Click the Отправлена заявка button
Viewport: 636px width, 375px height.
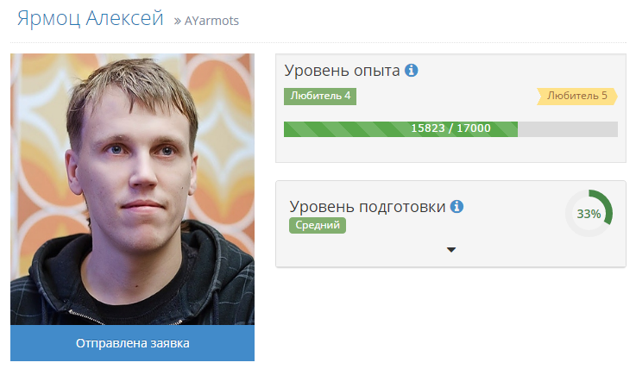(132, 343)
